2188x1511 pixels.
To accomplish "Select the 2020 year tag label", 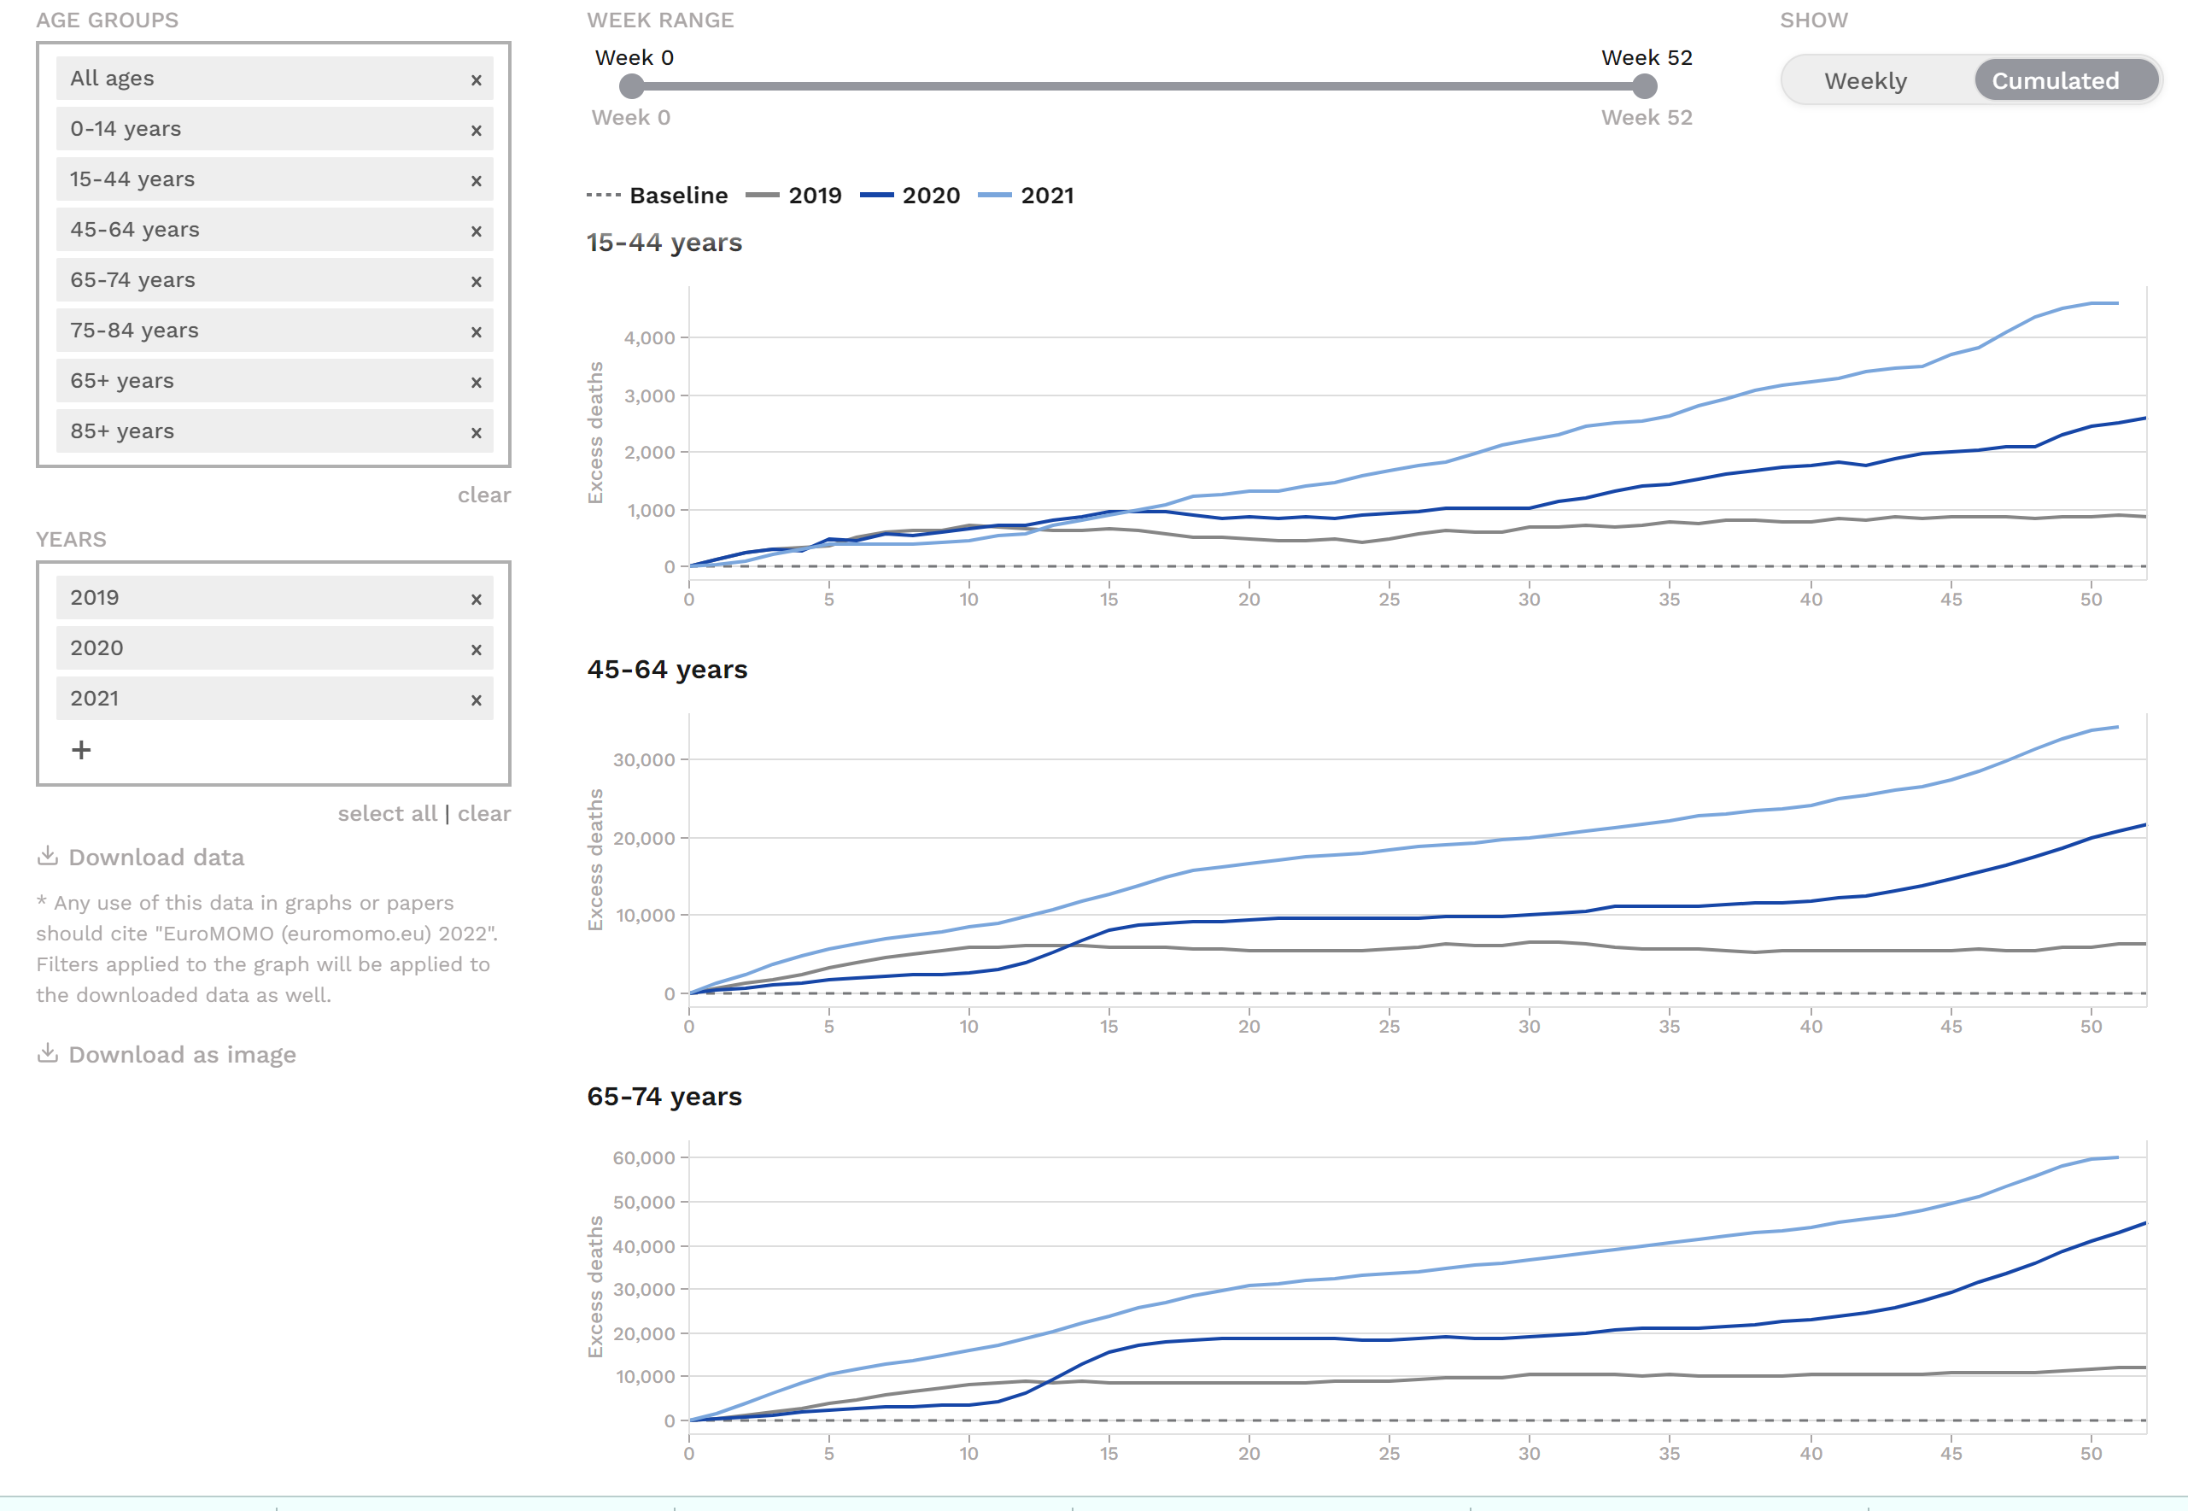I will tap(97, 647).
